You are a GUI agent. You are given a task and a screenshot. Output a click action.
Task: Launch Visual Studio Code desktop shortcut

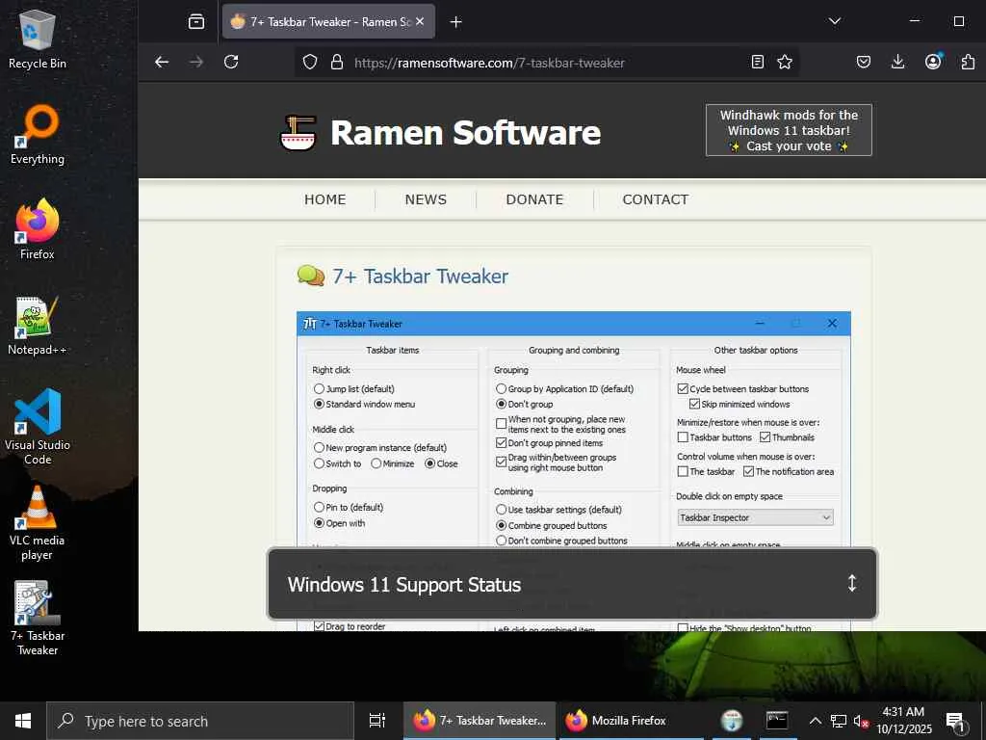point(38,427)
